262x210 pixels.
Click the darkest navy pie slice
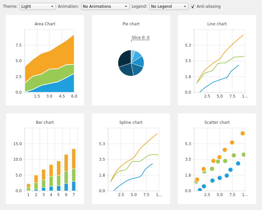point(125,58)
